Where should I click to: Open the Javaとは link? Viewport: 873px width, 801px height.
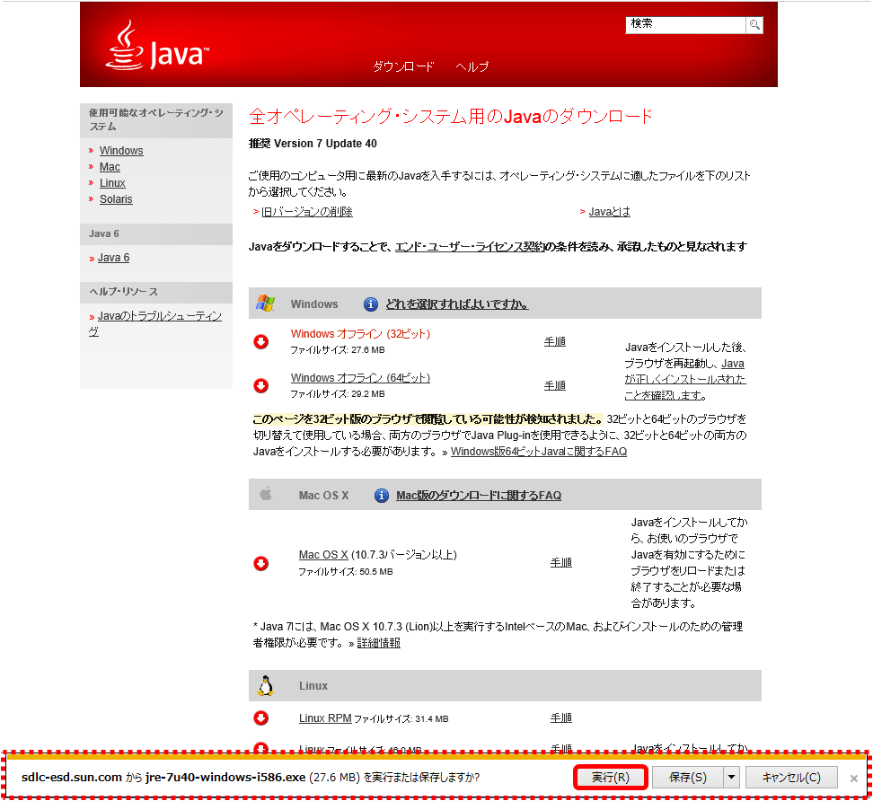[x=610, y=212]
